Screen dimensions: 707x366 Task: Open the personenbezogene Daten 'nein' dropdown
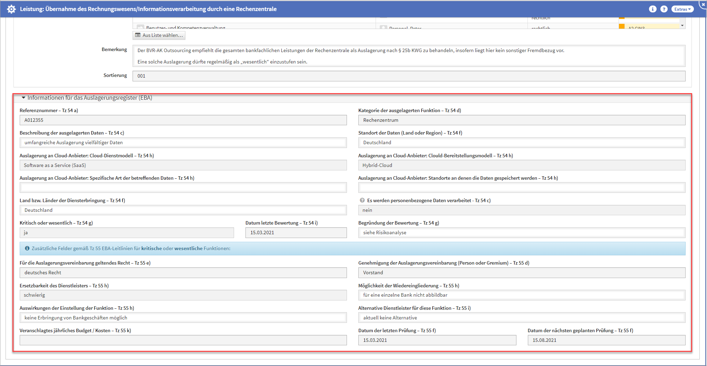[521, 210]
